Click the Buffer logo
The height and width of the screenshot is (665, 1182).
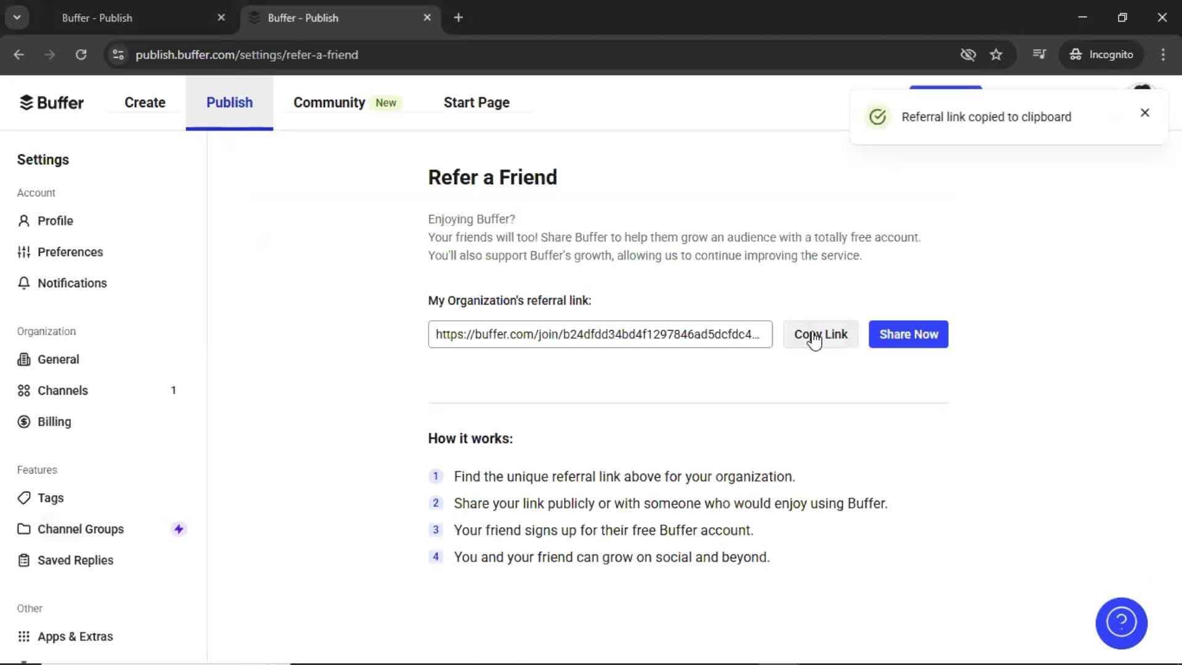pyautogui.click(x=51, y=102)
